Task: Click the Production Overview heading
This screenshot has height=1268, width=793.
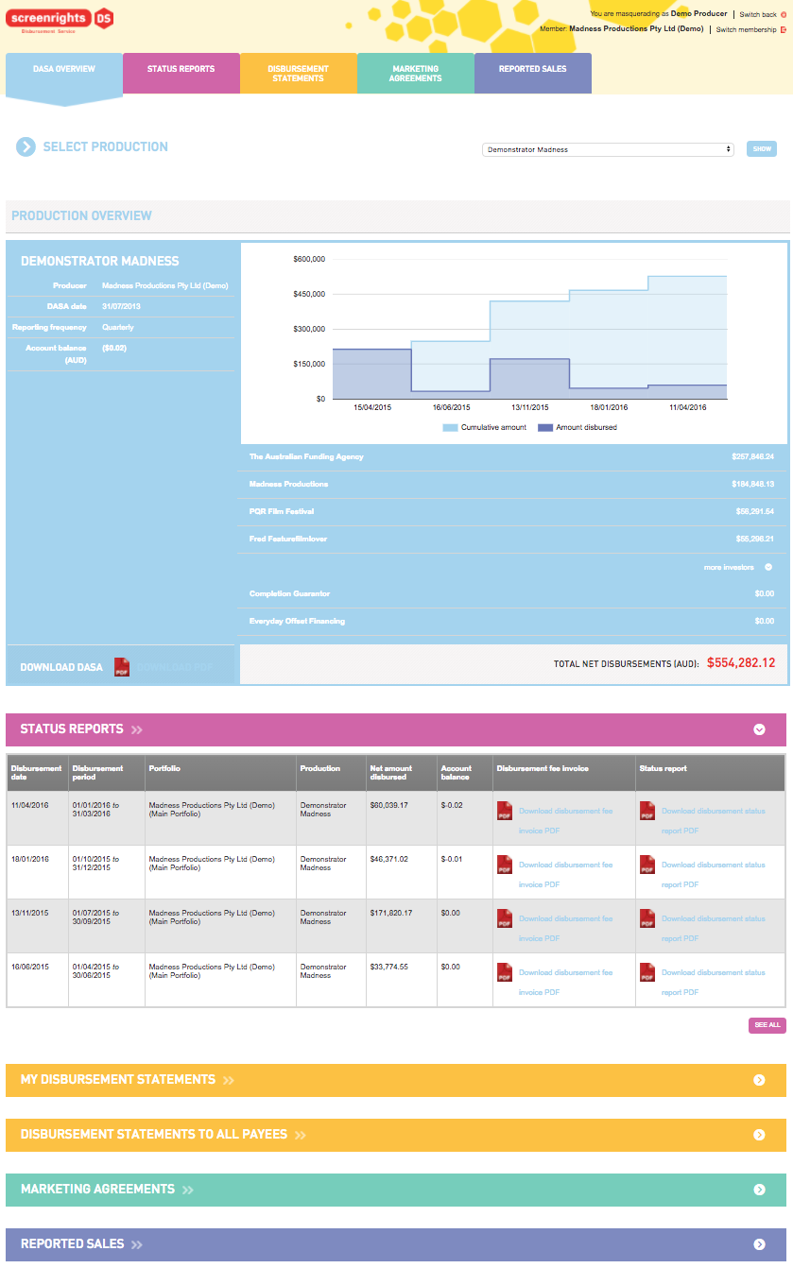Action: tap(81, 215)
